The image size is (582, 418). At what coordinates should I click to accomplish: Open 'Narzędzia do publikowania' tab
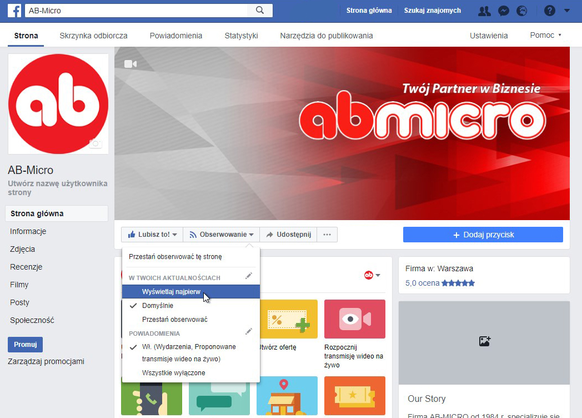click(327, 36)
